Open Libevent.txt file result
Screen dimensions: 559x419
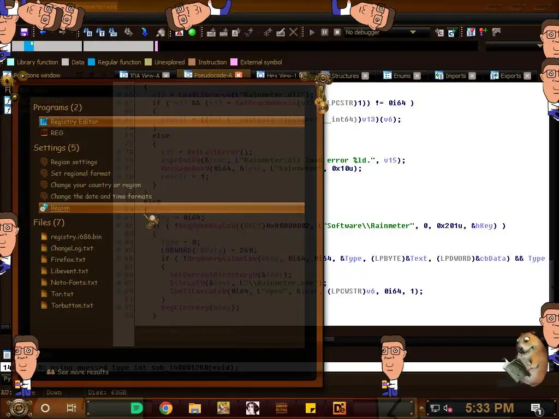171,271
